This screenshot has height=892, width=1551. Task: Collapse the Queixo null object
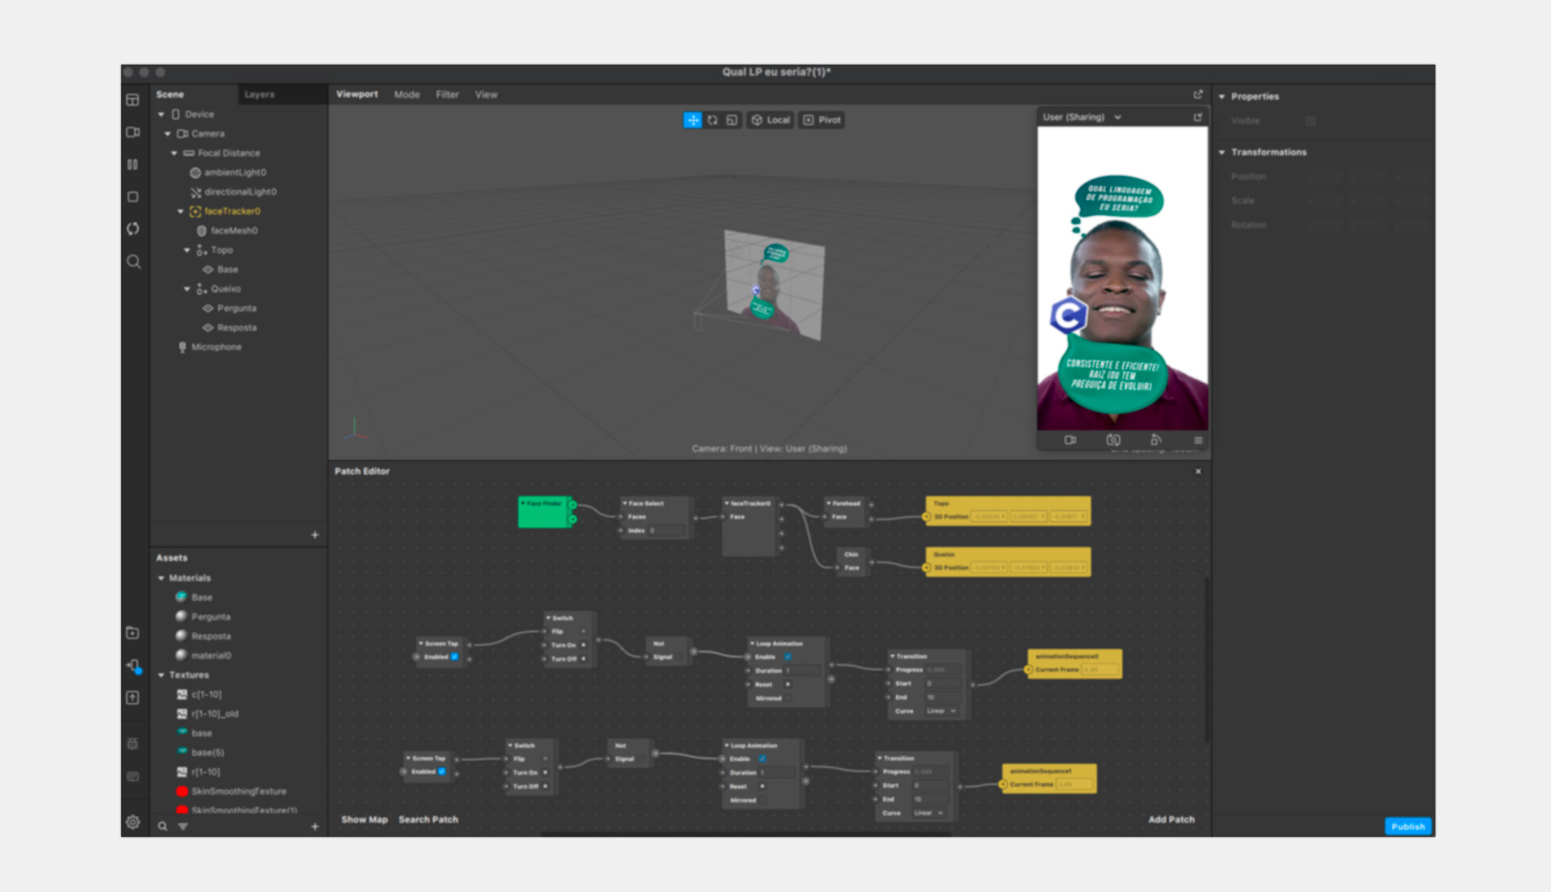pyautogui.click(x=187, y=289)
